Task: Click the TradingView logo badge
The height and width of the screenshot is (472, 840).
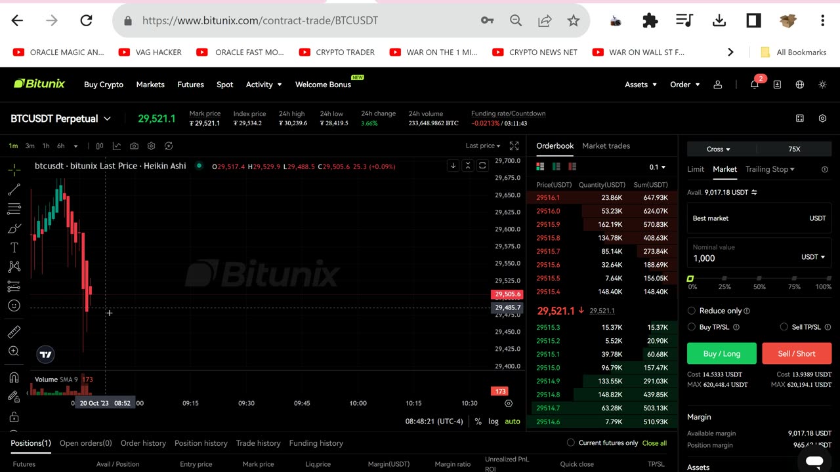Action: 45,355
